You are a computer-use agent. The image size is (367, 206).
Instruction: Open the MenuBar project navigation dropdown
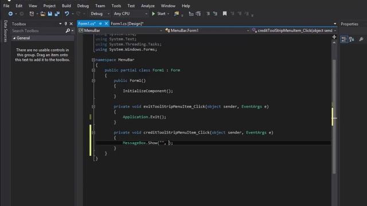pos(161,30)
